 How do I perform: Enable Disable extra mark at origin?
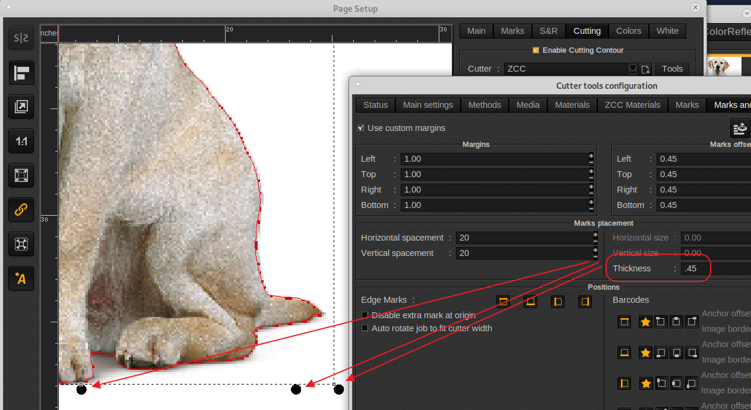365,315
